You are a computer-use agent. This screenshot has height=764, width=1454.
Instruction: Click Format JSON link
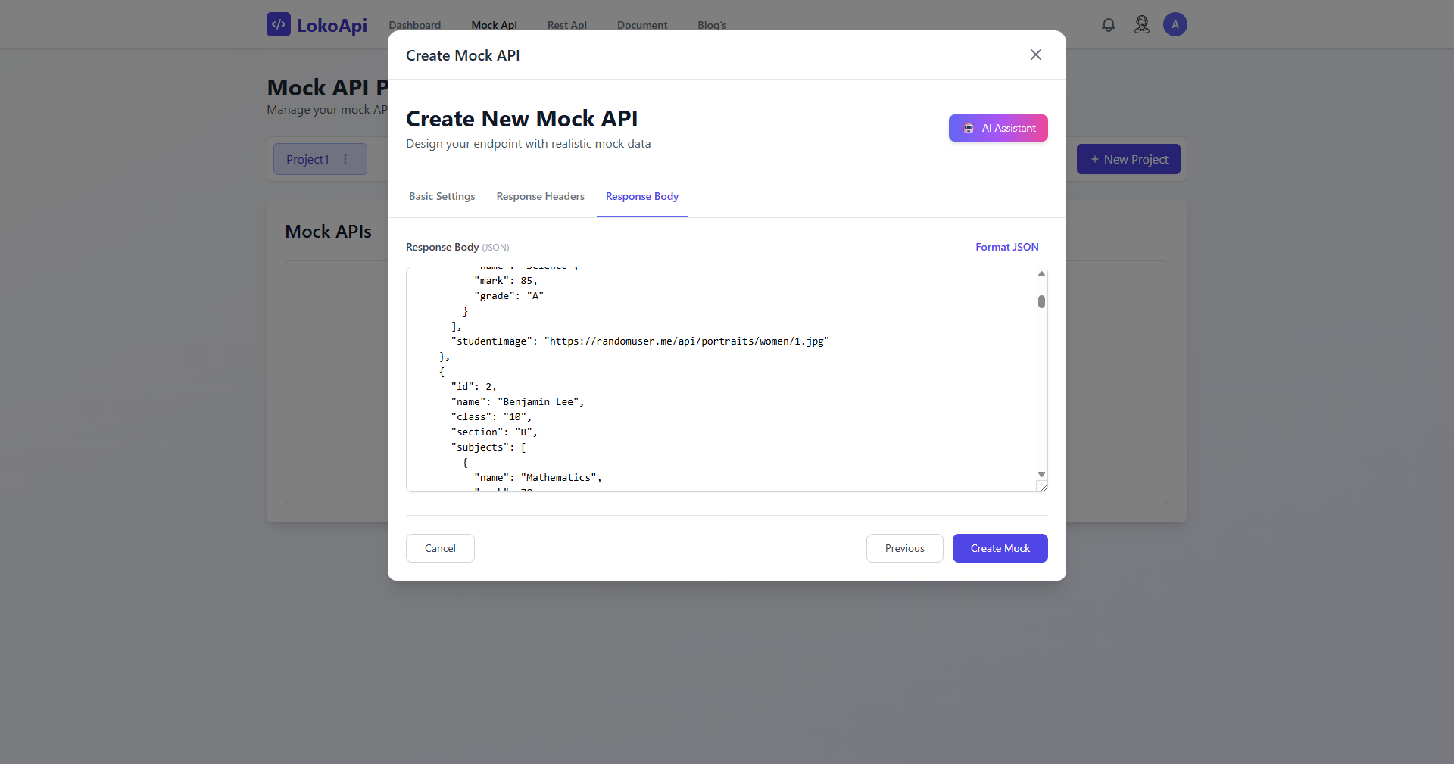(x=1007, y=247)
